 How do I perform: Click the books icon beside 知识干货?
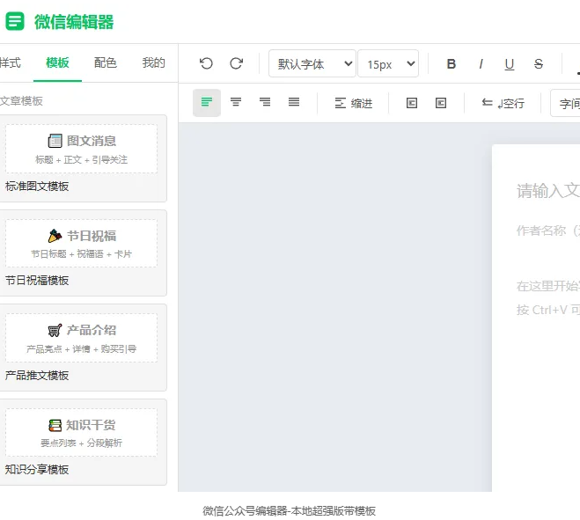55,425
